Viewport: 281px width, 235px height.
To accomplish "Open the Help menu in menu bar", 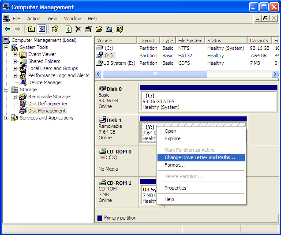I will [x=93, y=19].
